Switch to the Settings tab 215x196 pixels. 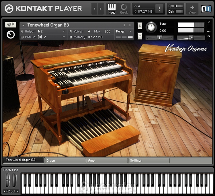point(149,160)
